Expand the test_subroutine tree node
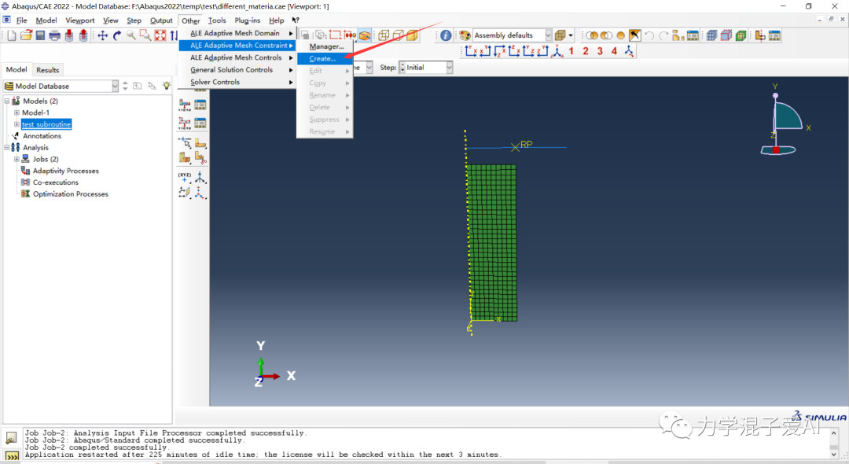The height and width of the screenshot is (464, 849). click(x=17, y=124)
